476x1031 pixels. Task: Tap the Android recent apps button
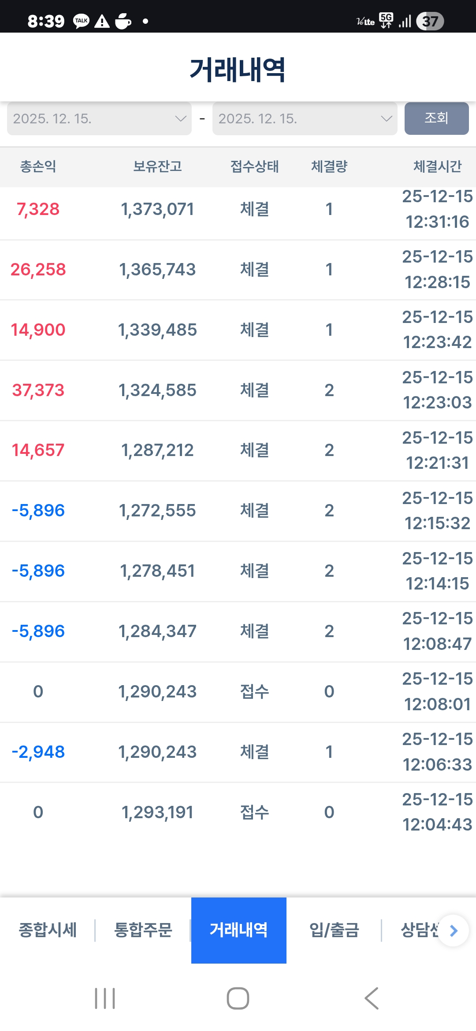[x=105, y=998]
